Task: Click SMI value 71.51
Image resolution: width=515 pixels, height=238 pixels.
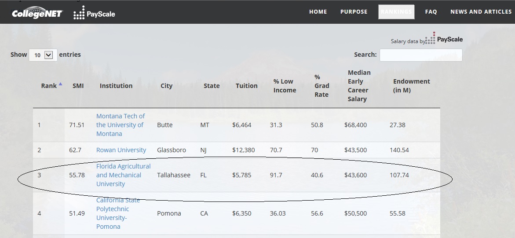Action: point(77,125)
